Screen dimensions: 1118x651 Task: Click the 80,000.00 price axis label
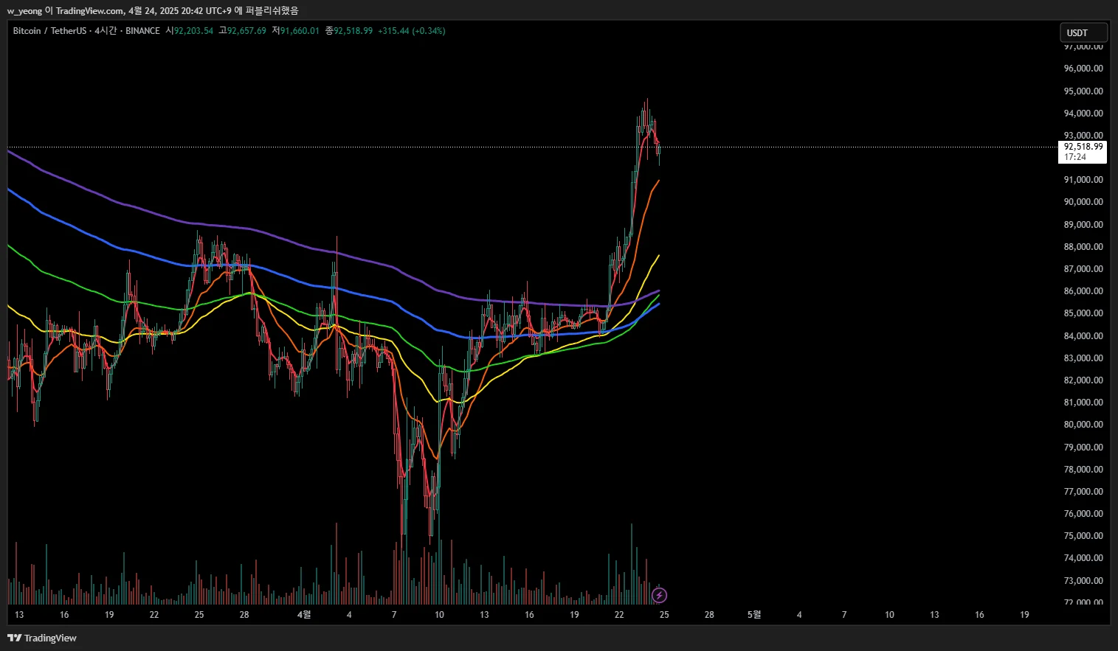click(x=1083, y=425)
